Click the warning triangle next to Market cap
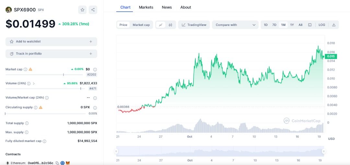The height and width of the screenshot is (165, 350). point(30,69)
